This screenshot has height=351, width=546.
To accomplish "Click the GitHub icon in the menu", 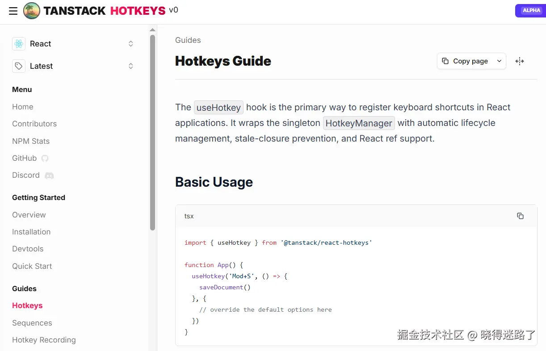I will pyautogui.click(x=45, y=158).
